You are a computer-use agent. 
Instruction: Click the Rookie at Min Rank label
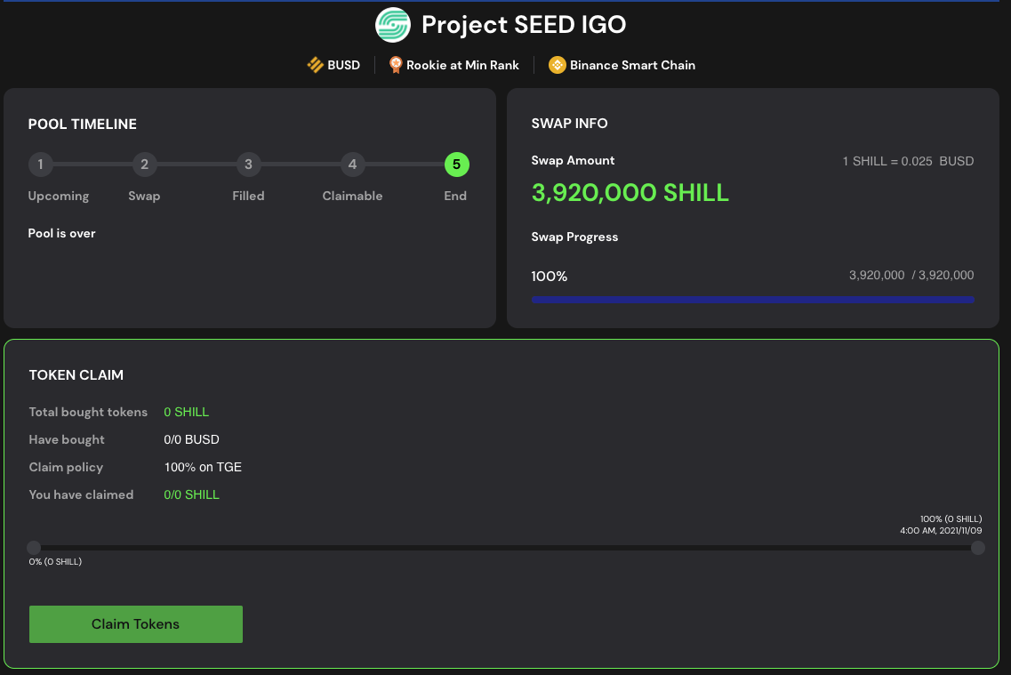(x=462, y=65)
